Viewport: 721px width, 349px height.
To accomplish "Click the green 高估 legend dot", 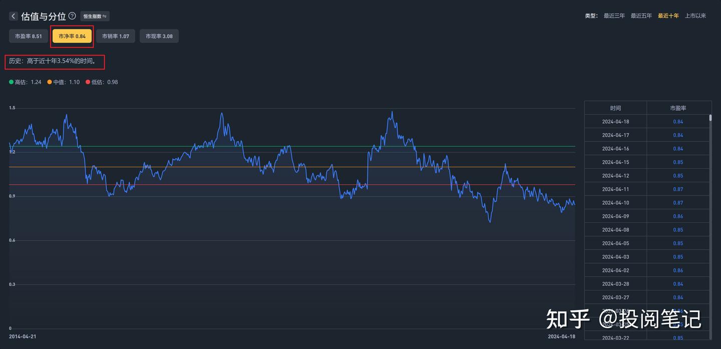I will (12, 82).
